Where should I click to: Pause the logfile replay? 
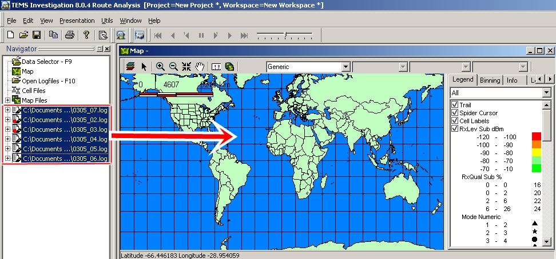201,35
